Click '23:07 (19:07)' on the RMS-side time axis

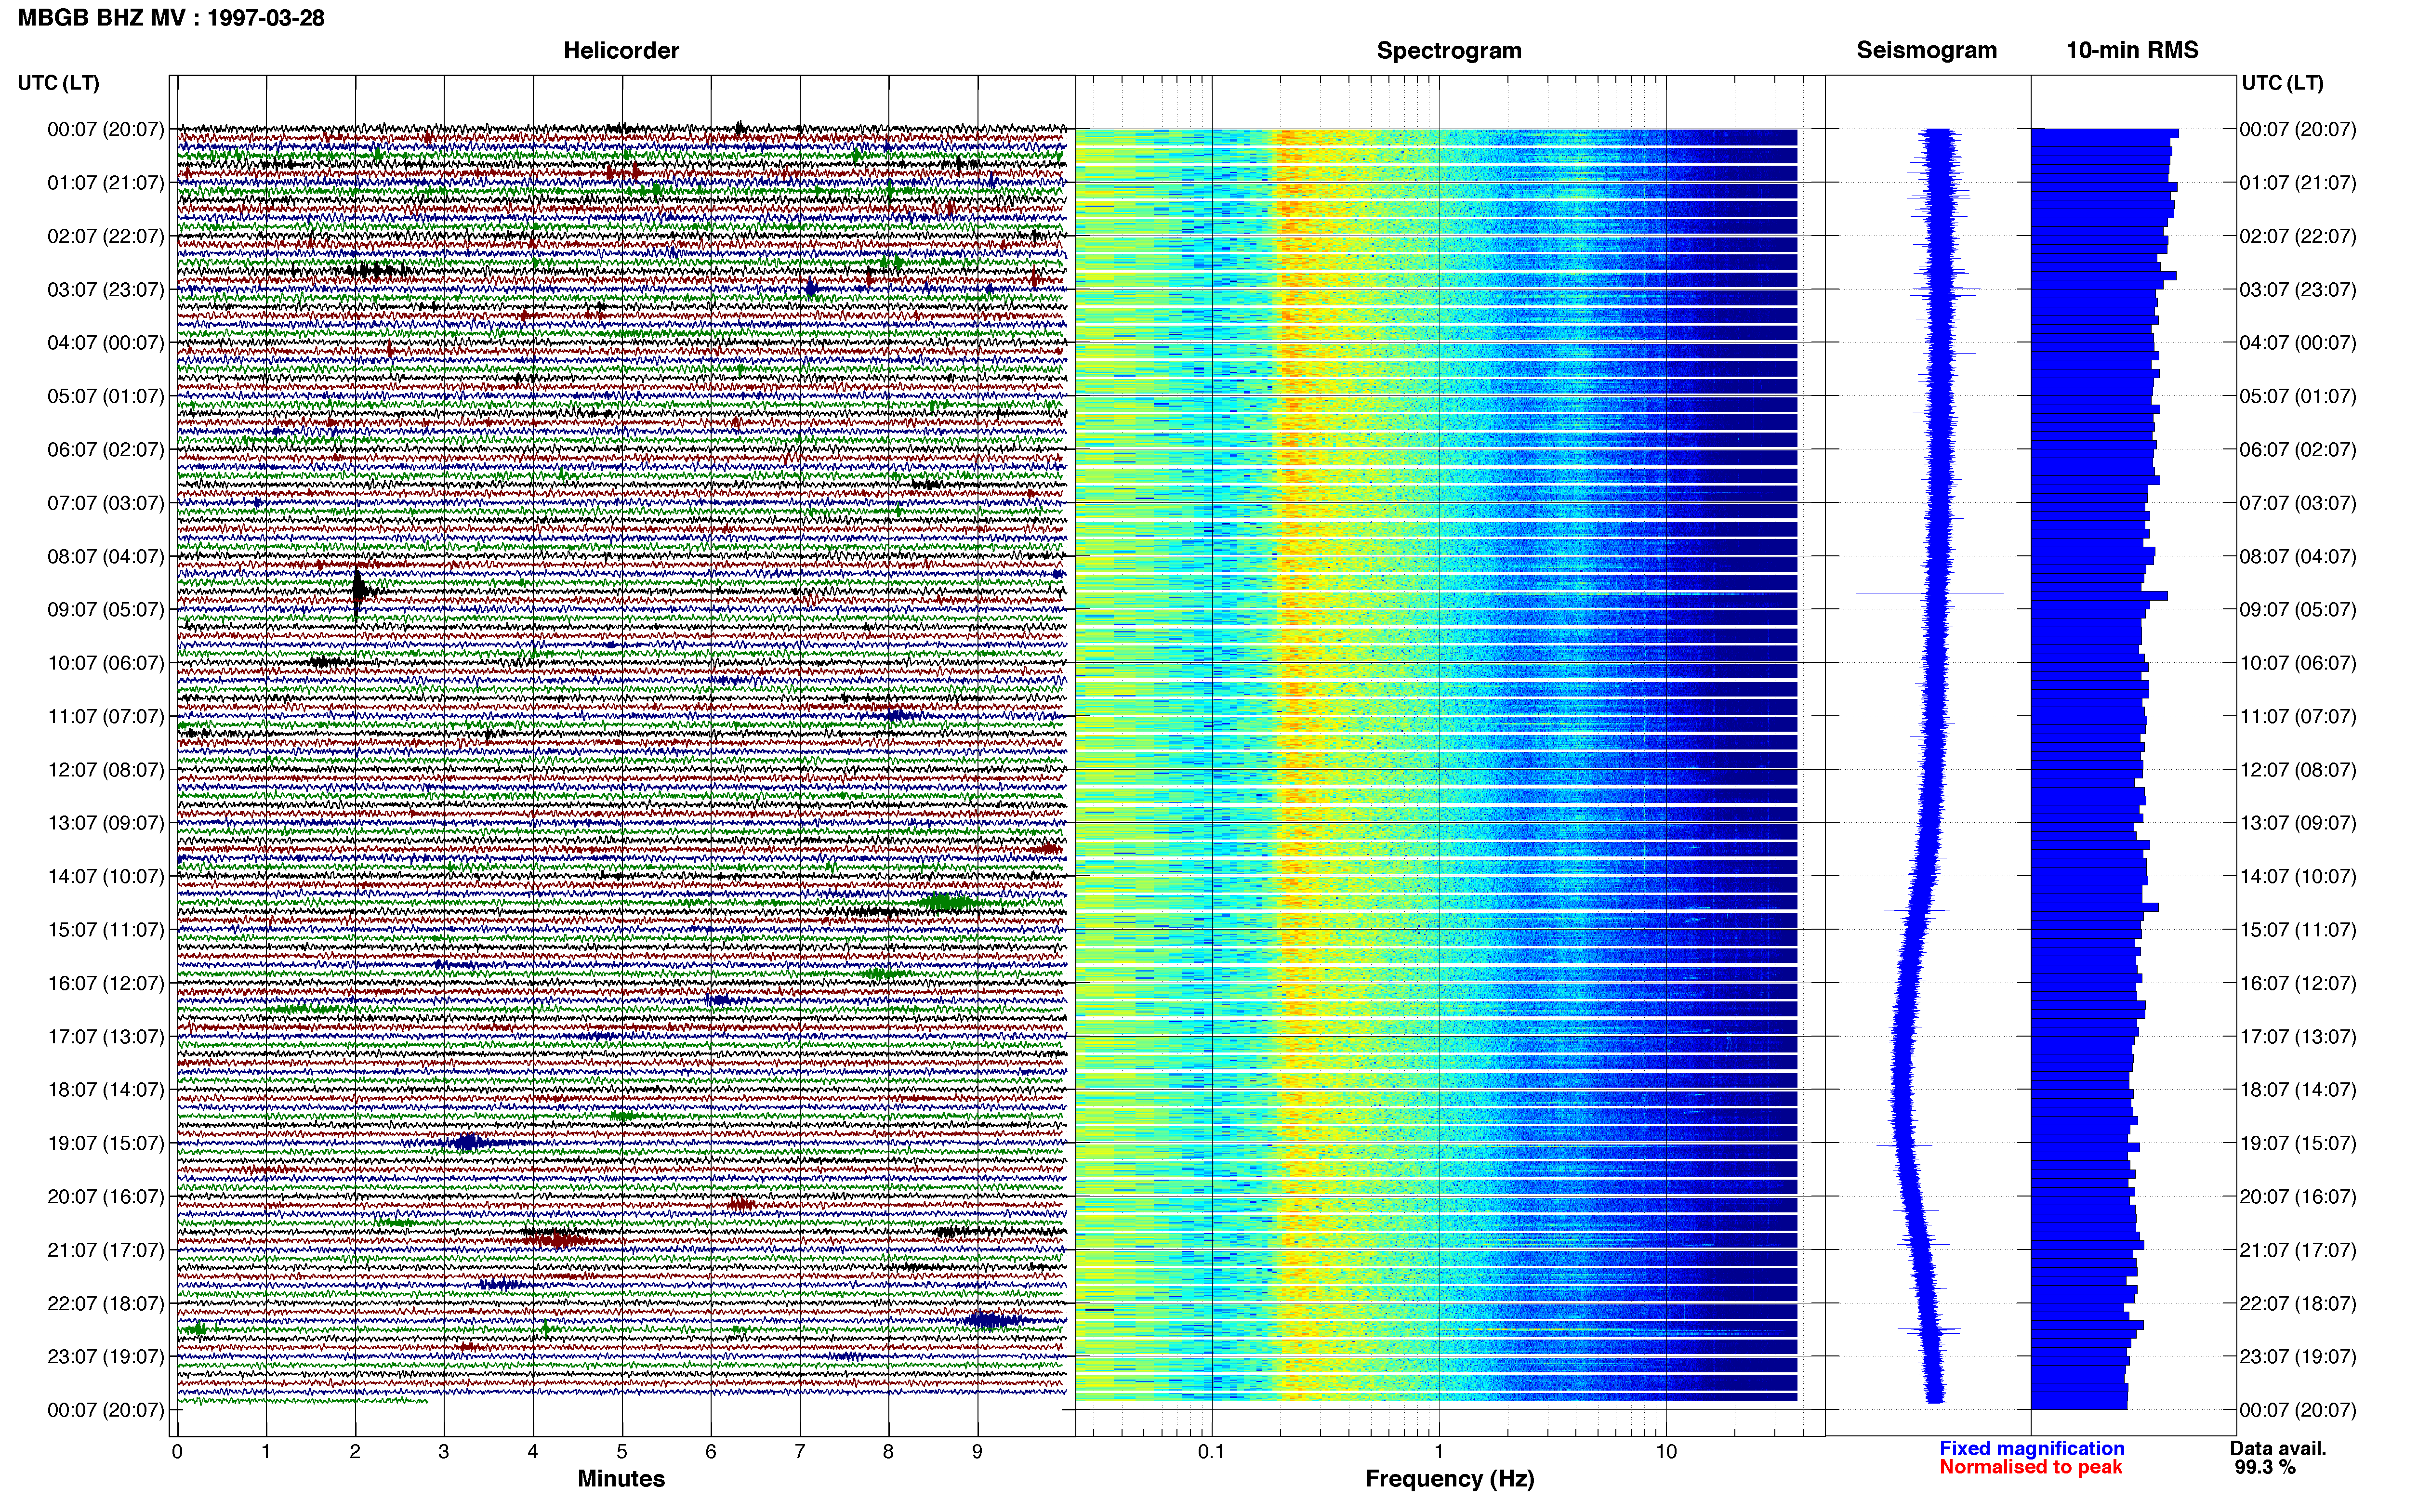click(2298, 1357)
